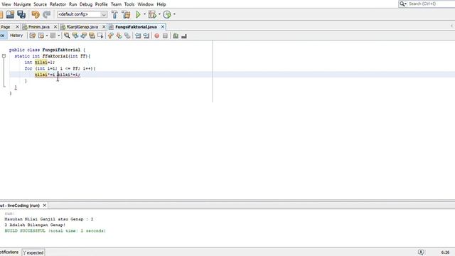Close the Output liveCoding tab
455x256 pixels.
coord(44,206)
